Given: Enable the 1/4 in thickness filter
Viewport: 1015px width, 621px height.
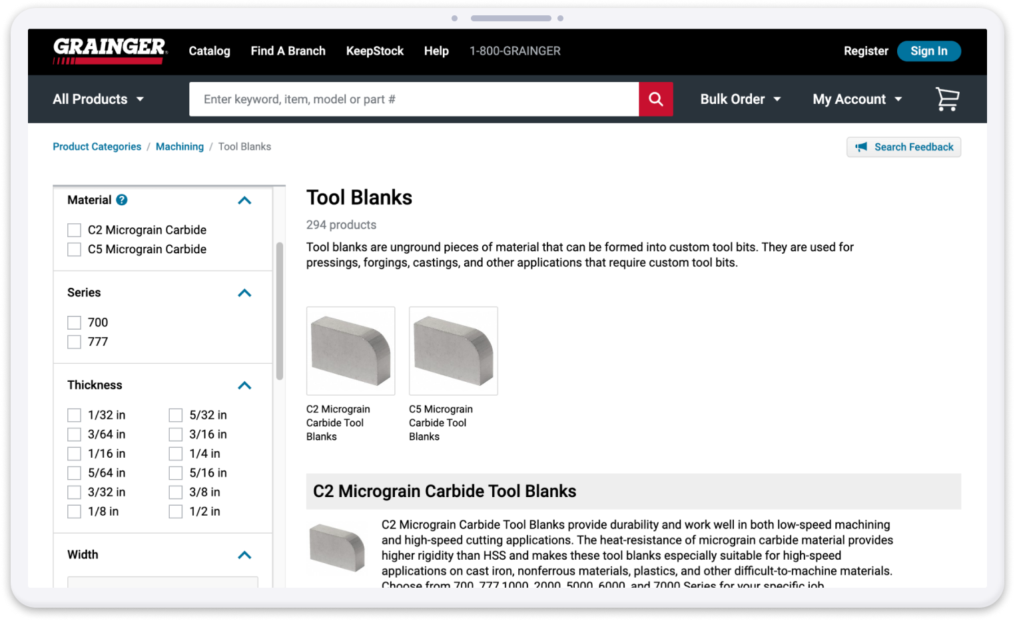Looking at the screenshot, I should click(176, 454).
